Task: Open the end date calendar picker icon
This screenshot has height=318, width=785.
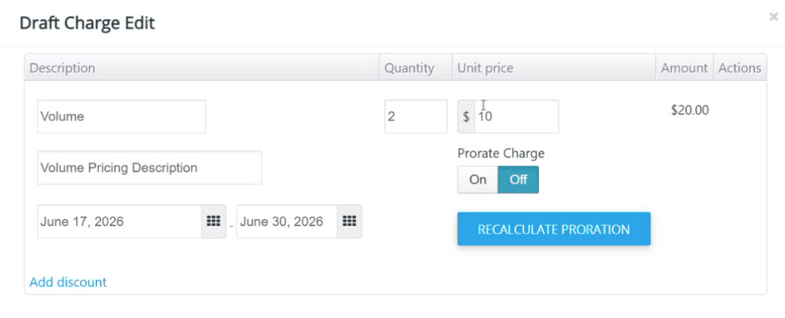Action: tap(349, 221)
